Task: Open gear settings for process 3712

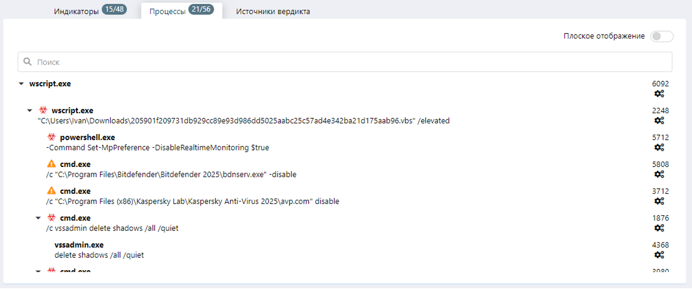Action: [659, 201]
